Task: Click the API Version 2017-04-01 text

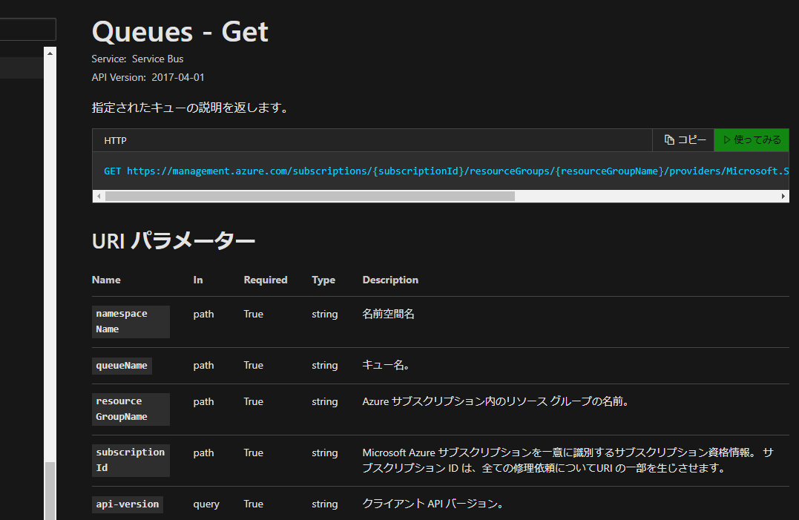Action: point(148,77)
